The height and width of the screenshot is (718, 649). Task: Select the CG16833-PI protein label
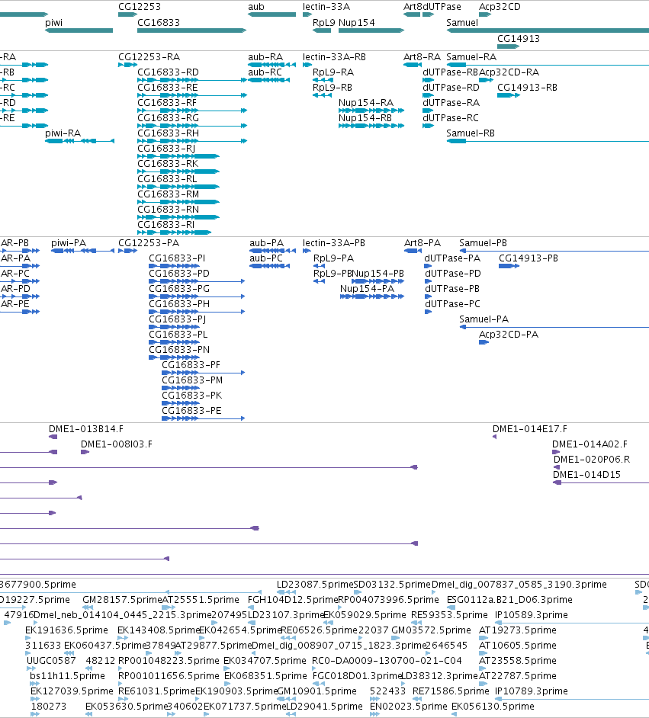coord(177,258)
